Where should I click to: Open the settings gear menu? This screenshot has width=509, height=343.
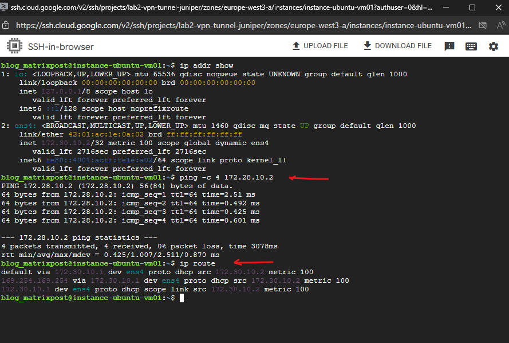tap(494, 46)
